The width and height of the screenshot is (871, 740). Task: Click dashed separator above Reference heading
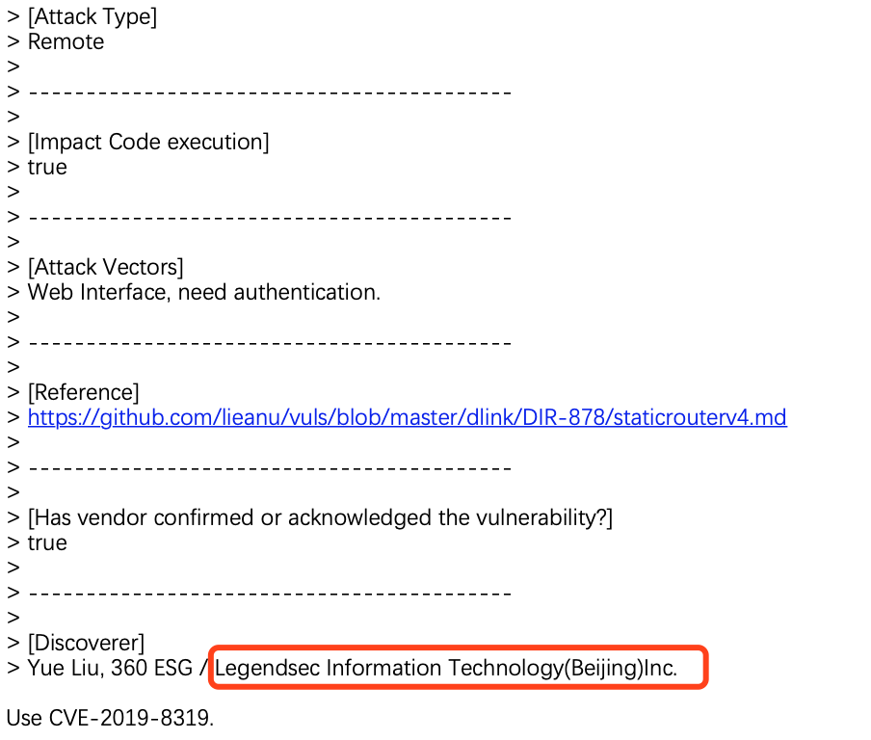click(x=270, y=343)
